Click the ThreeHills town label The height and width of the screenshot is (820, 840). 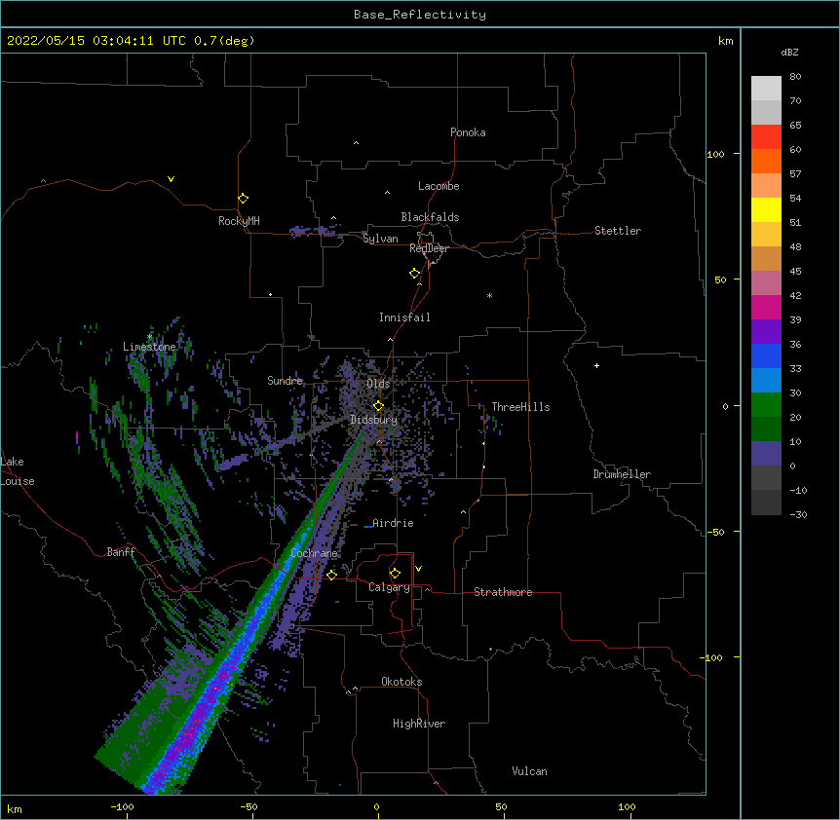[x=520, y=407]
